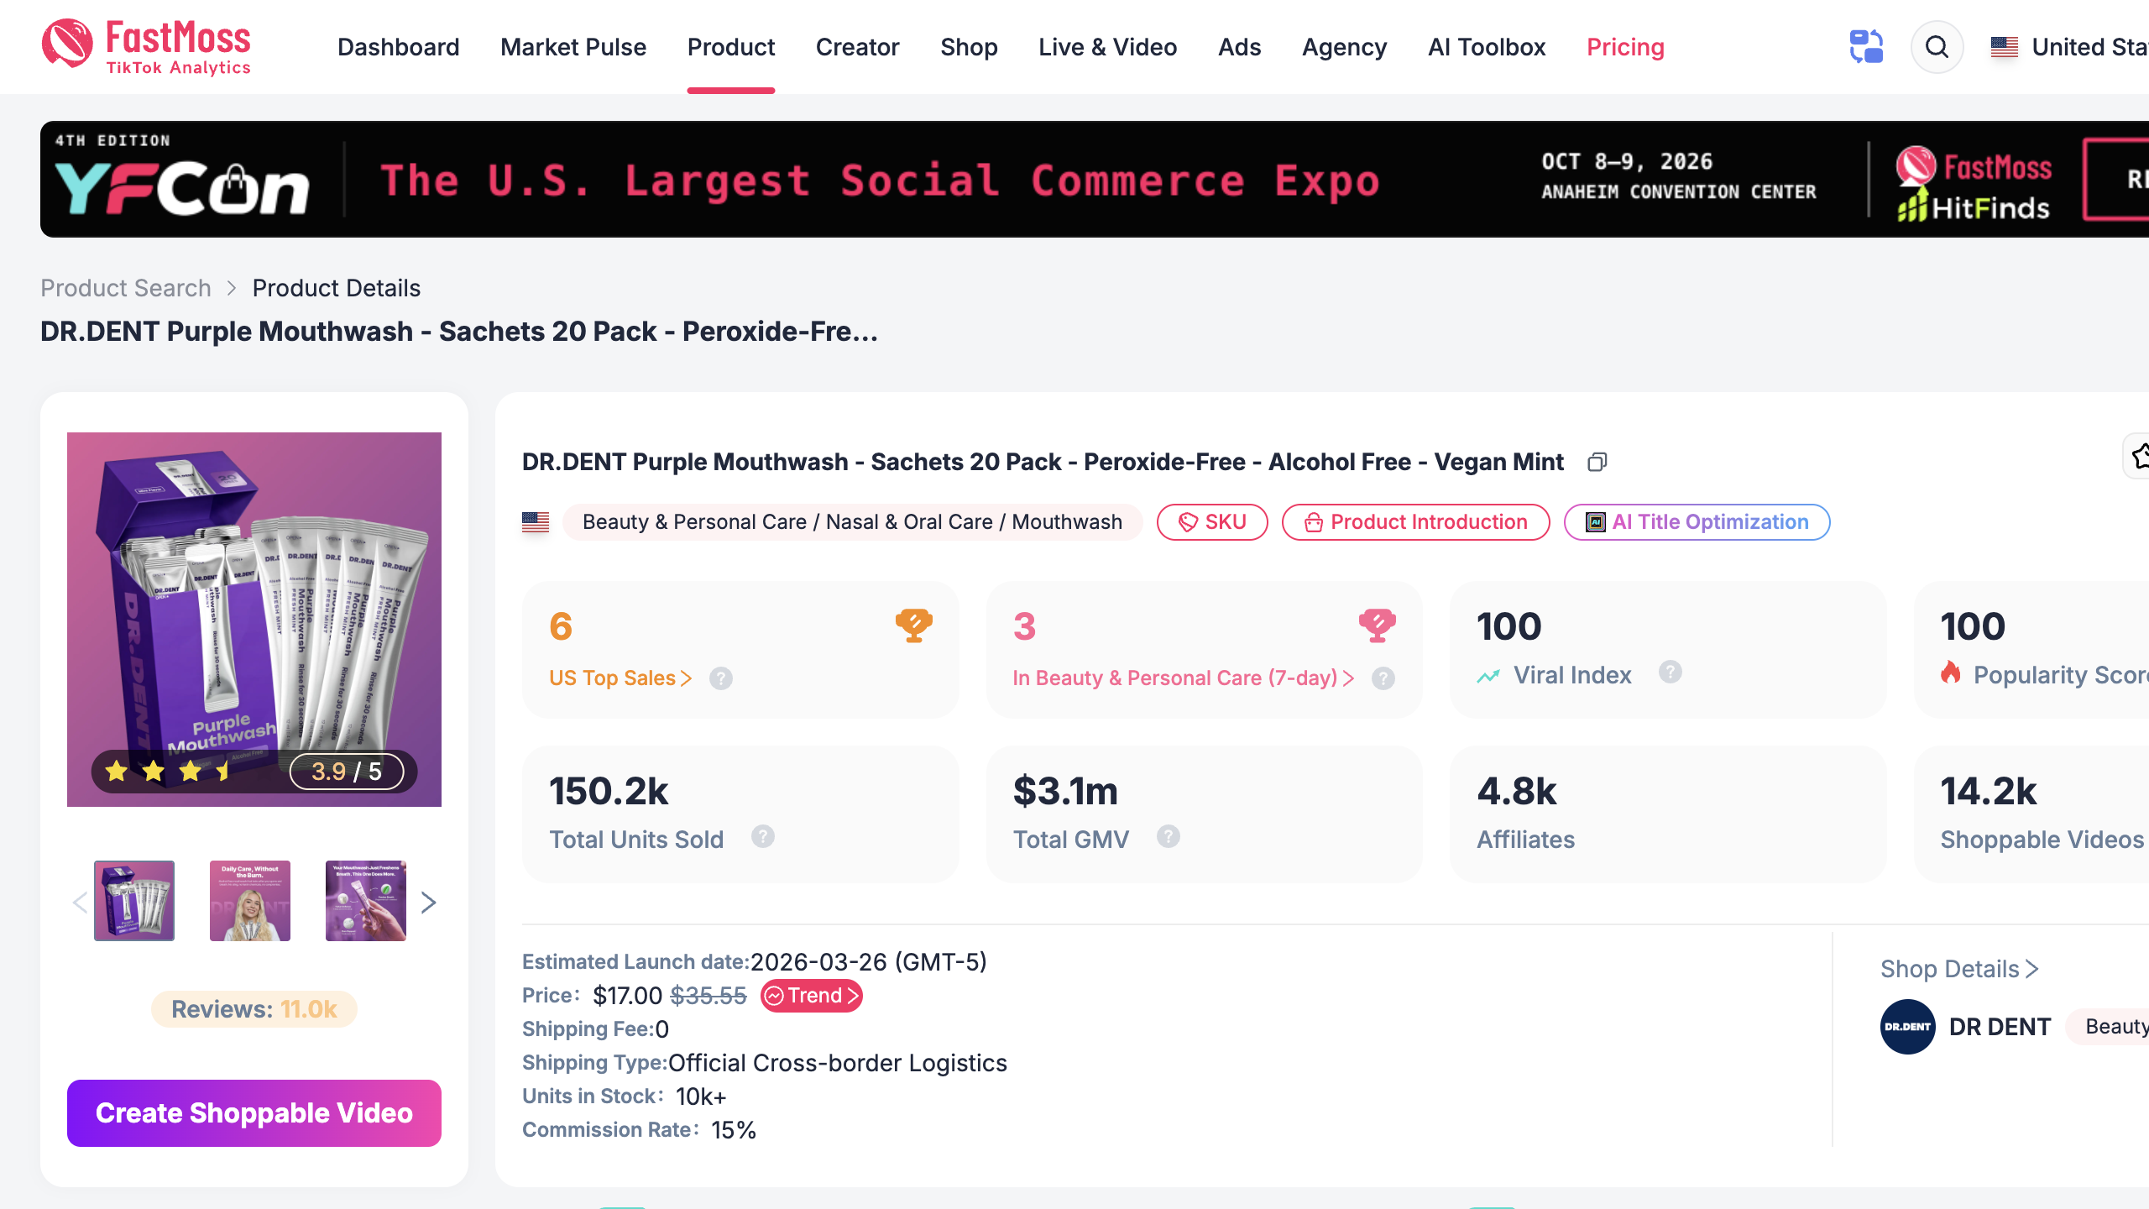Show previous product image thumbnails
This screenshot has width=2149, height=1209.
coord(80,903)
